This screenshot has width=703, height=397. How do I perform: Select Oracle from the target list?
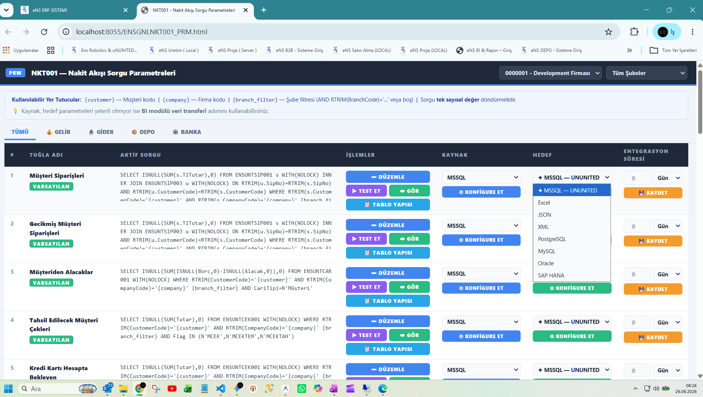(572, 263)
